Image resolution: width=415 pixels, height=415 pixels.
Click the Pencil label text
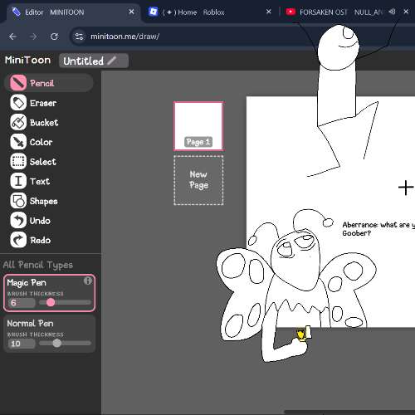[x=41, y=83]
